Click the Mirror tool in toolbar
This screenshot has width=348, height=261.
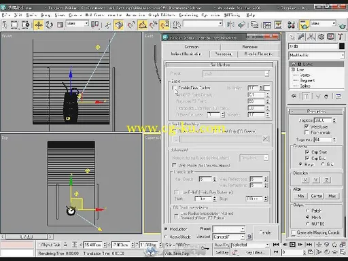[230, 24]
